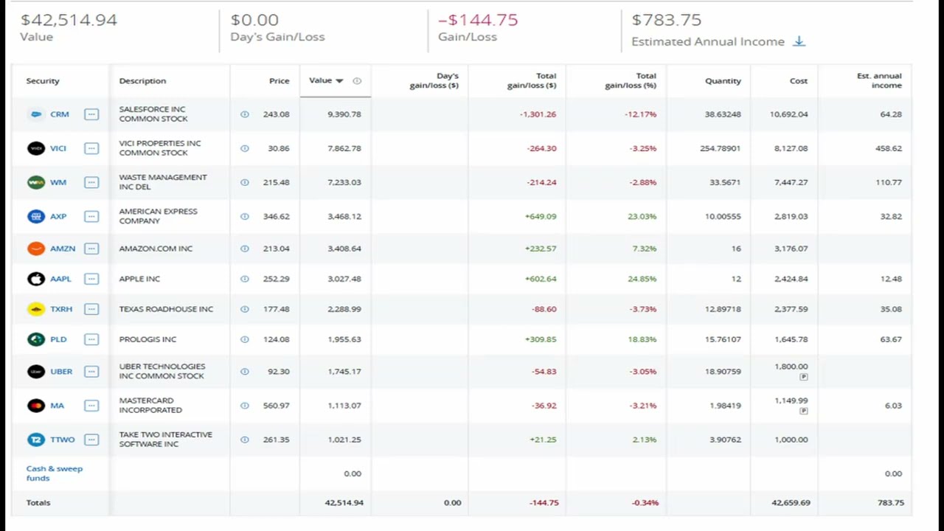Click the PLD Prologis logo icon
Image resolution: width=944 pixels, height=531 pixels.
click(x=36, y=339)
